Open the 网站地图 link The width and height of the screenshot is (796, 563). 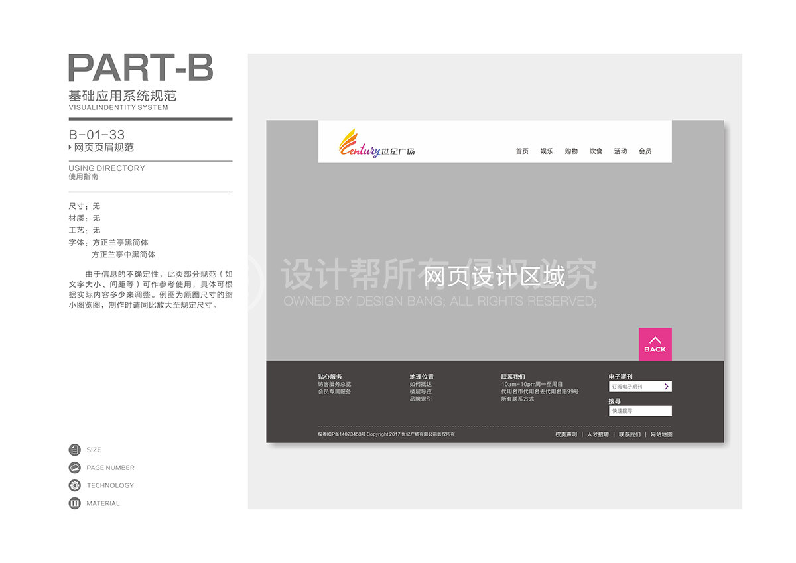pyautogui.click(x=661, y=434)
